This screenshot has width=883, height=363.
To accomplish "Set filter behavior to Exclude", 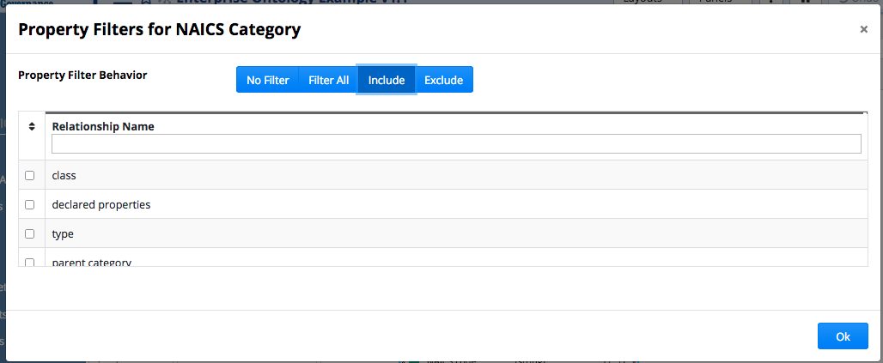I will point(443,80).
